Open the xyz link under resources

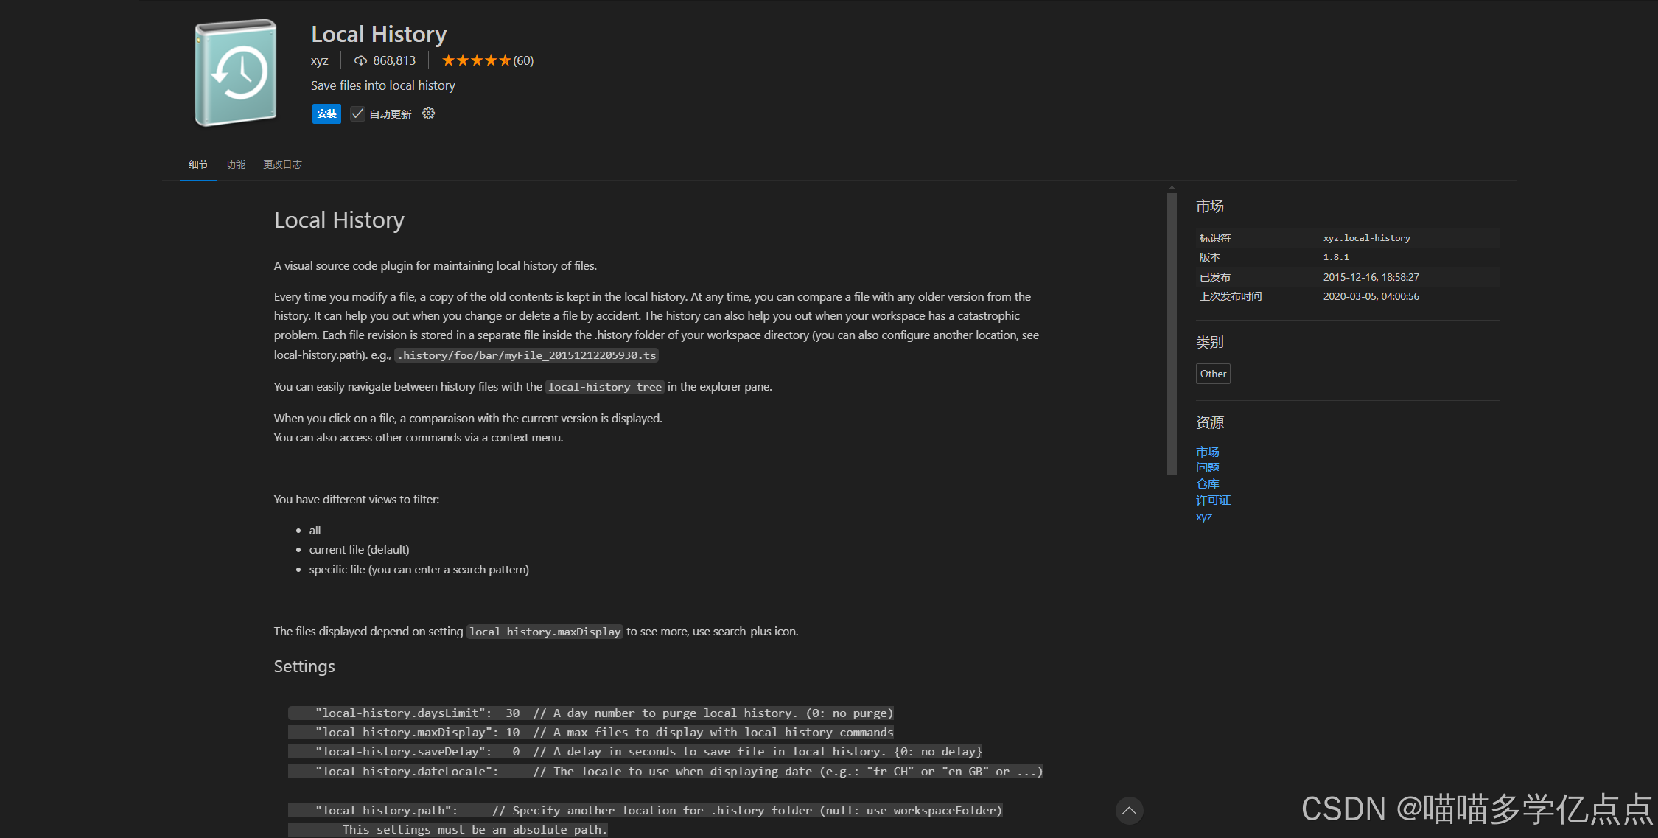[x=1204, y=517]
